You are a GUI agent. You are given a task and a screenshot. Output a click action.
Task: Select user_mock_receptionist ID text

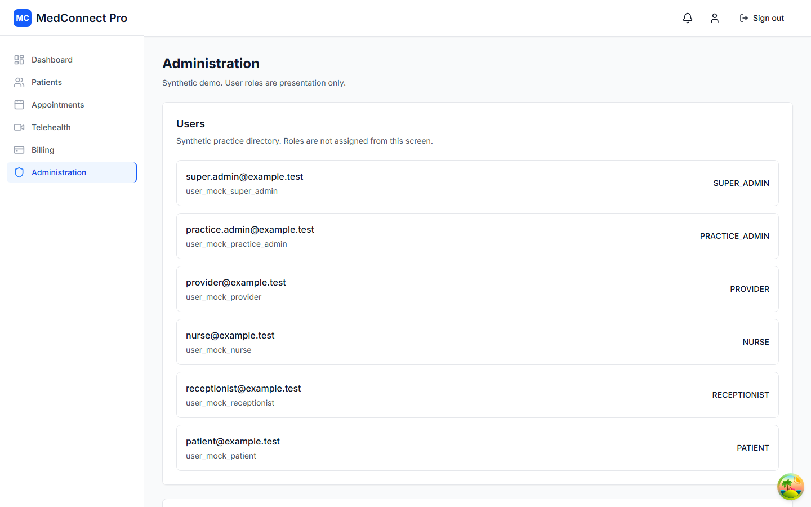[x=230, y=403]
